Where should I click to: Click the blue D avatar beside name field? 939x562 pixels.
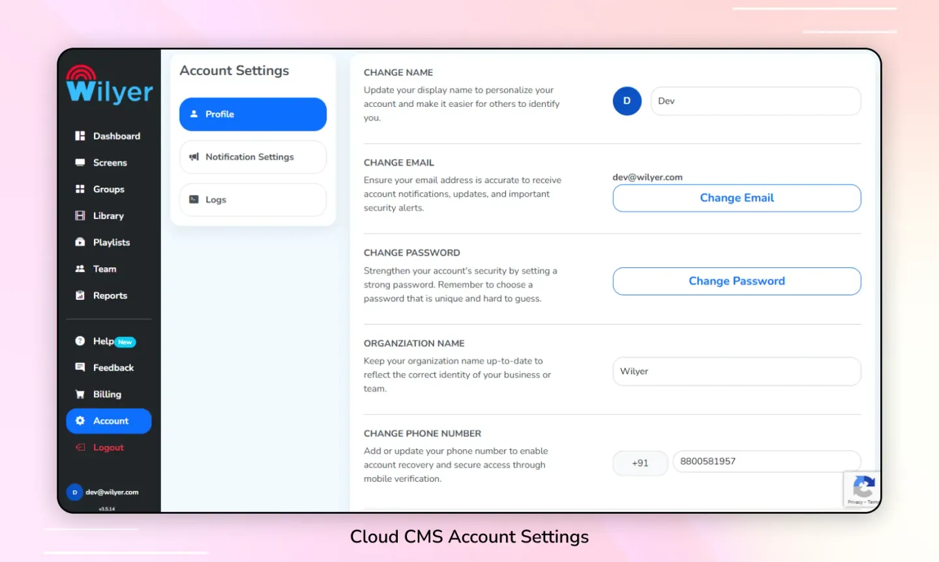627,101
